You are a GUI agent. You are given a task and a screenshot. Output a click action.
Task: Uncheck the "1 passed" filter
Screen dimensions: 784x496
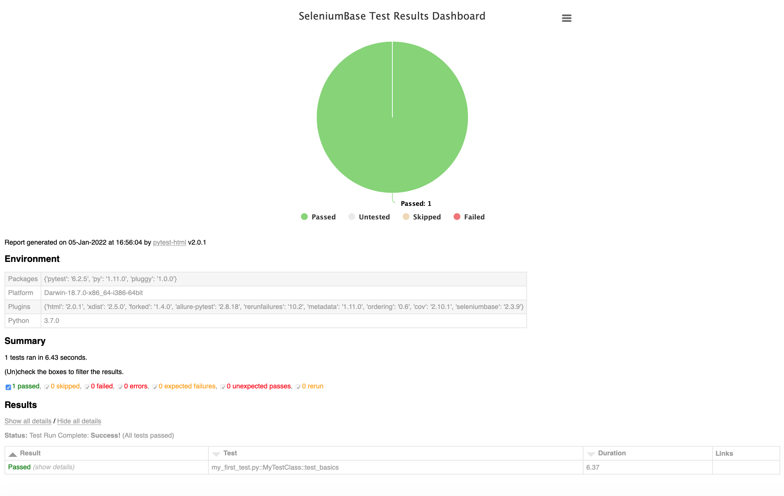pos(8,387)
